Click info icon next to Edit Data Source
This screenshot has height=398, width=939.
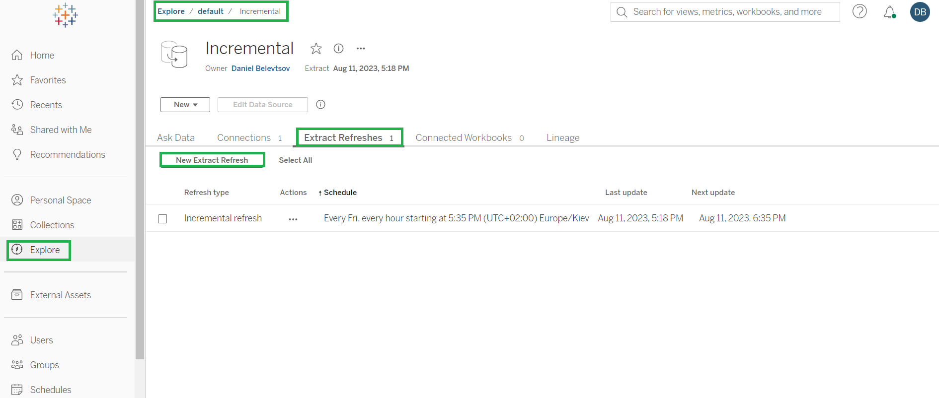(321, 104)
